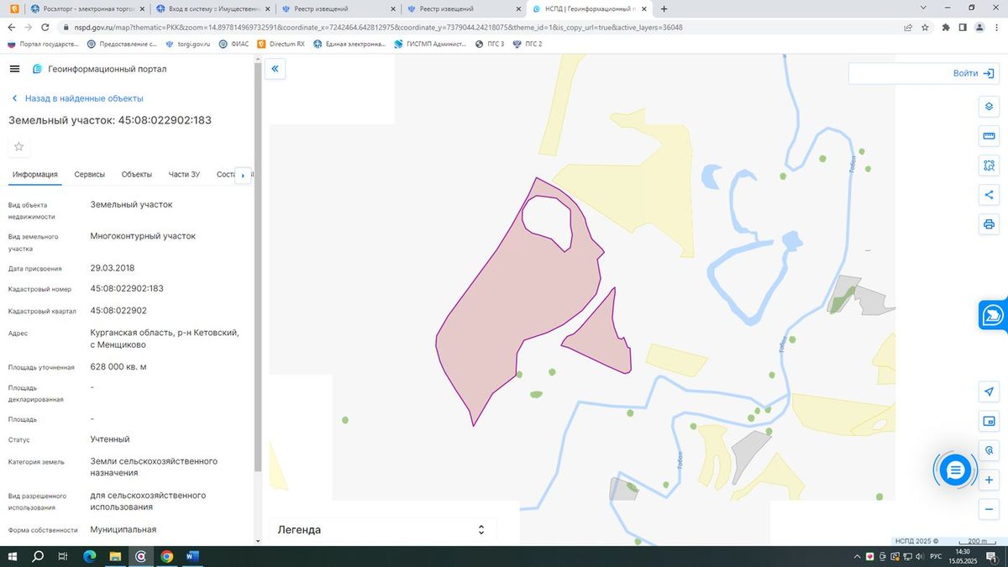Viewport: 1008px width, 567px height.
Task: Expand the Легенда panel
Action: click(x=382, y=530)
